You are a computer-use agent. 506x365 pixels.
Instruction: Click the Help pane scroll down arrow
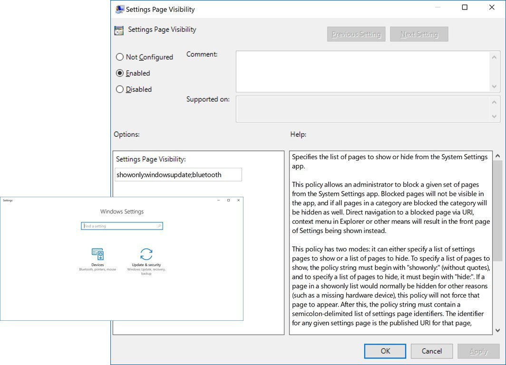coord(497,330)
